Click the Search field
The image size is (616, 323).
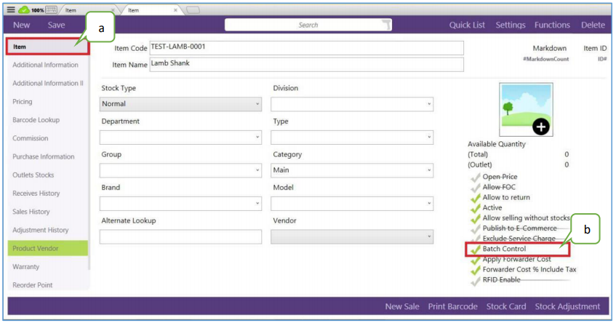[x=308, y=25]
